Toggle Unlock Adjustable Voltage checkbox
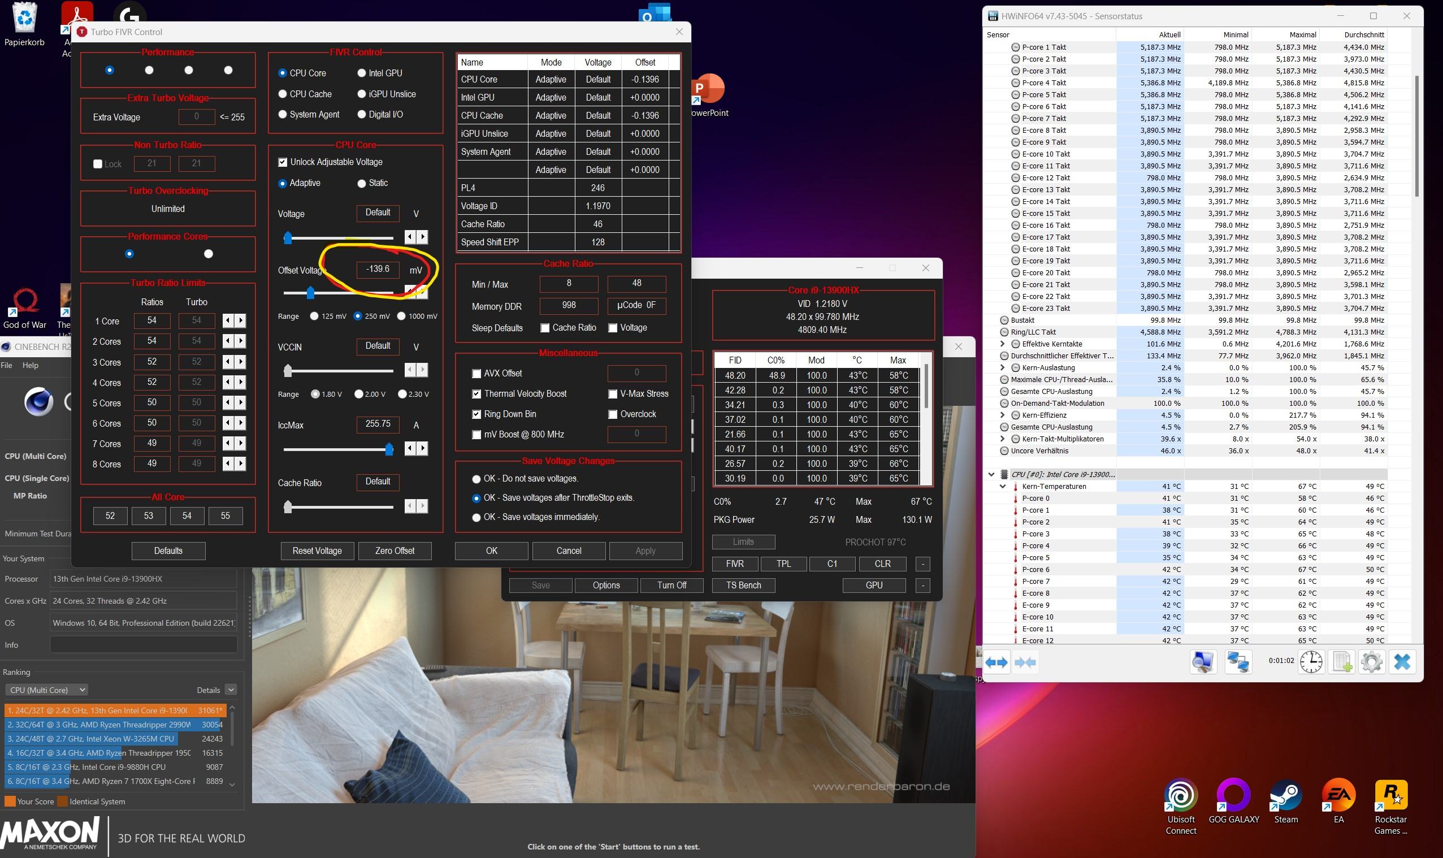Viewport: 1443px width, 858px height. point(283,162)
